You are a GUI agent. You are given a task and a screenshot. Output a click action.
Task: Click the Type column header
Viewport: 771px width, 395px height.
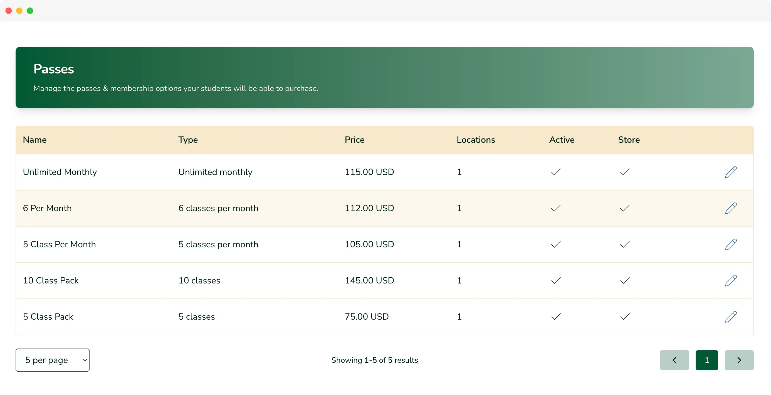(188, 140)
